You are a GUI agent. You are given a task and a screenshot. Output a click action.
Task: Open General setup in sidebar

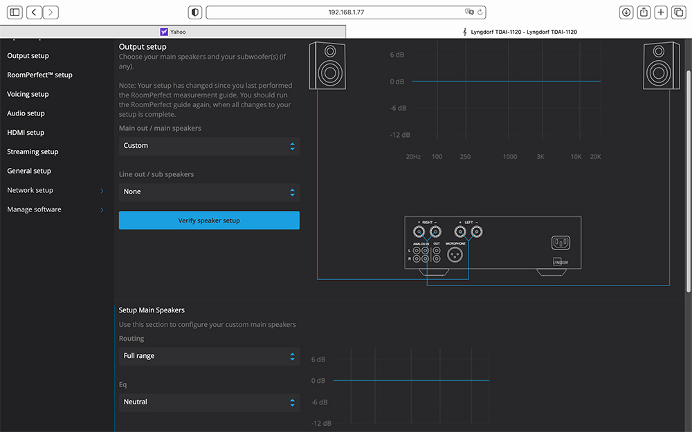(x=29, y=171)
